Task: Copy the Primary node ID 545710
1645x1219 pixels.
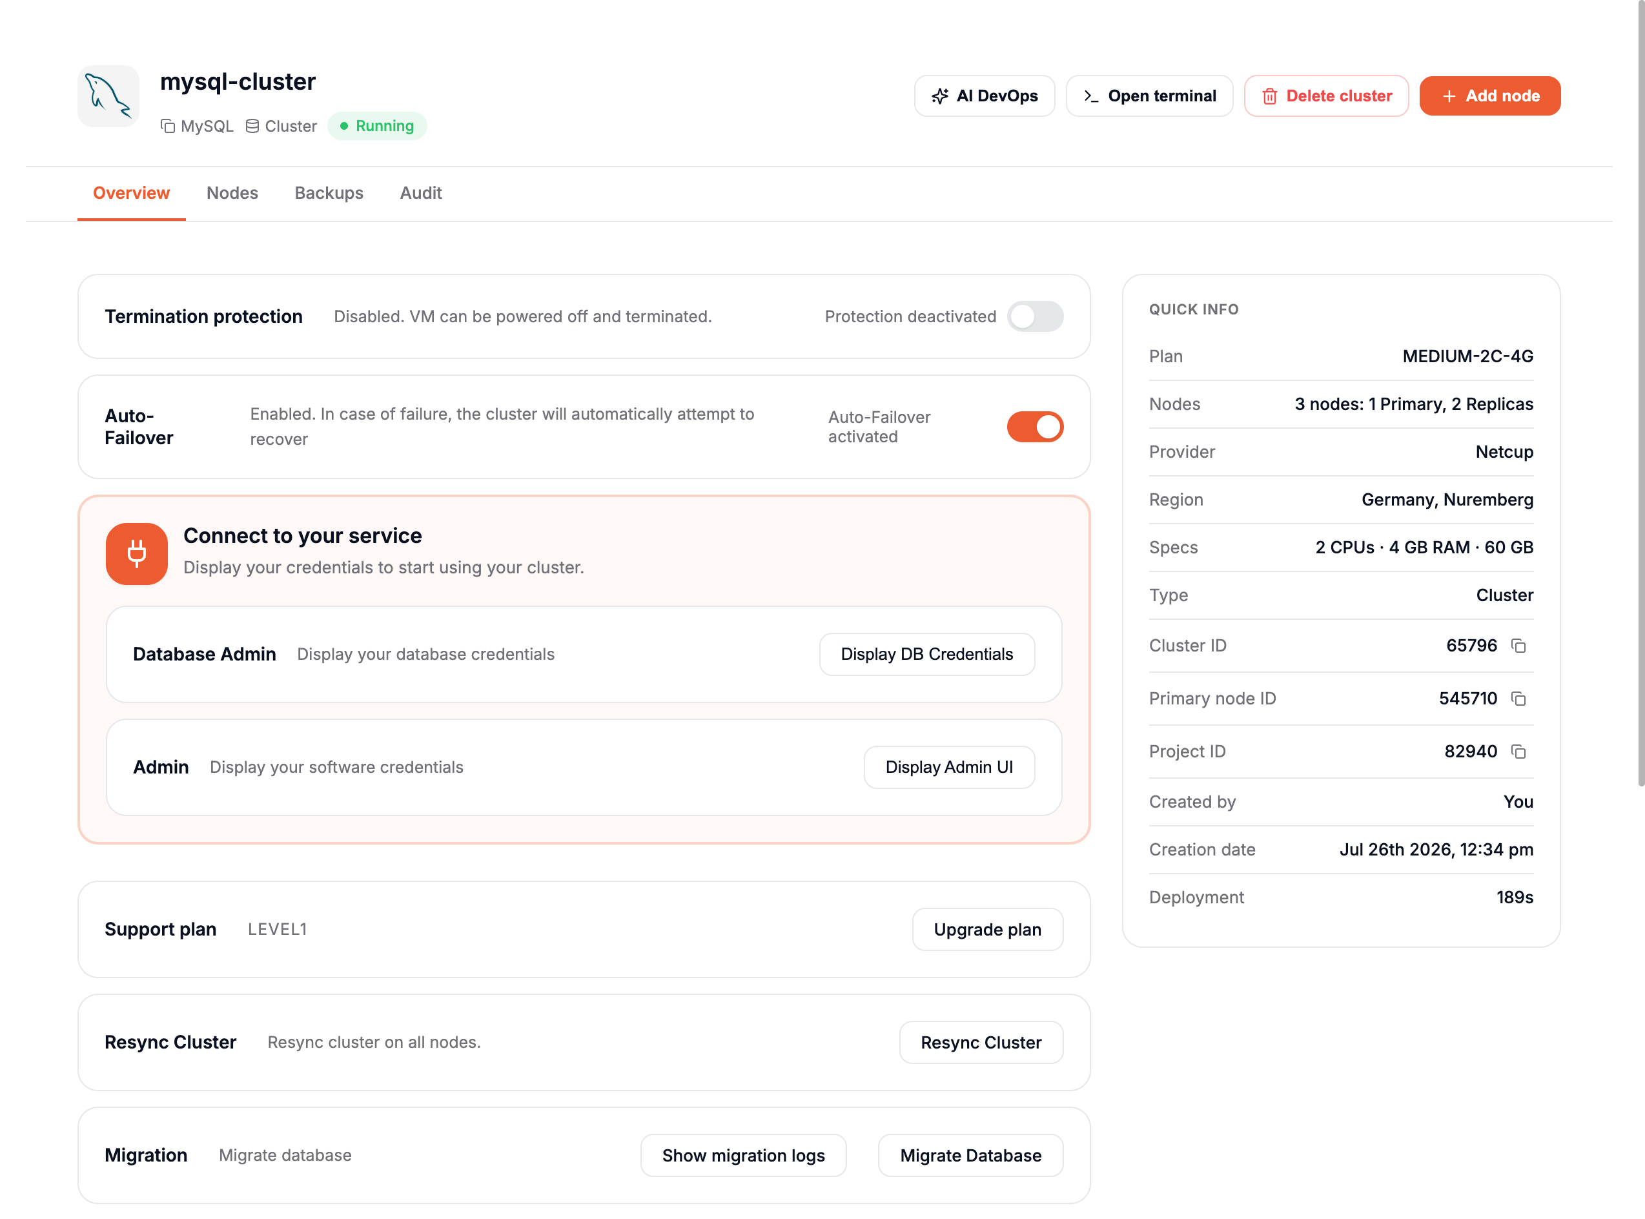Action: [1518, 699]
